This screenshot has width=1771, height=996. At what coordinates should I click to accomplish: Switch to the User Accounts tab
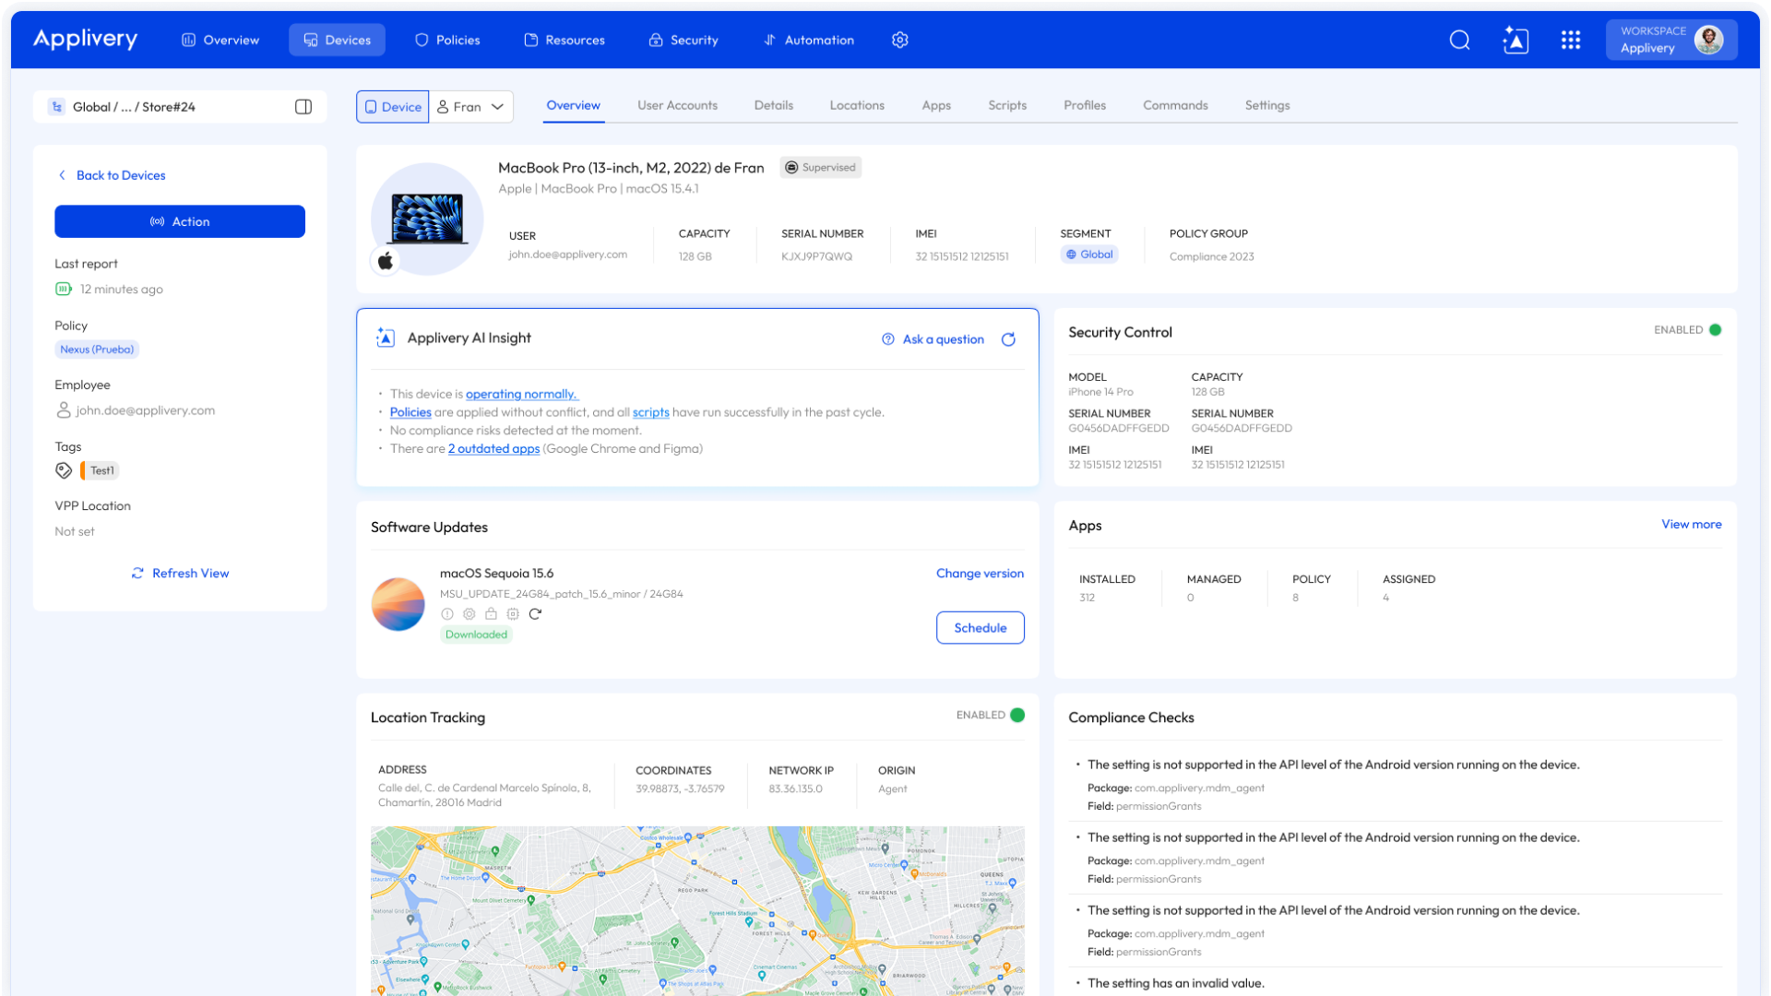(x=677, y=105)
